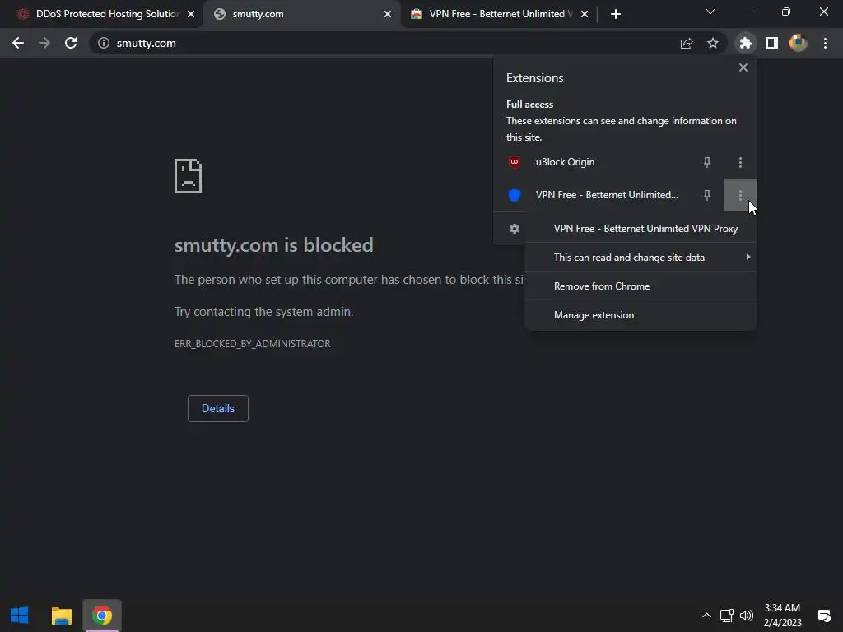The width and height of the screenshot is (843, 632).
Task: Bookmark this tab with the star icon
Action: 713,43
